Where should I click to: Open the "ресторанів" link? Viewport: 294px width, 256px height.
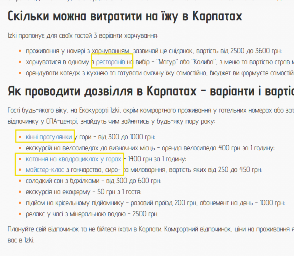pyautogui.click(x=110, y=62)
